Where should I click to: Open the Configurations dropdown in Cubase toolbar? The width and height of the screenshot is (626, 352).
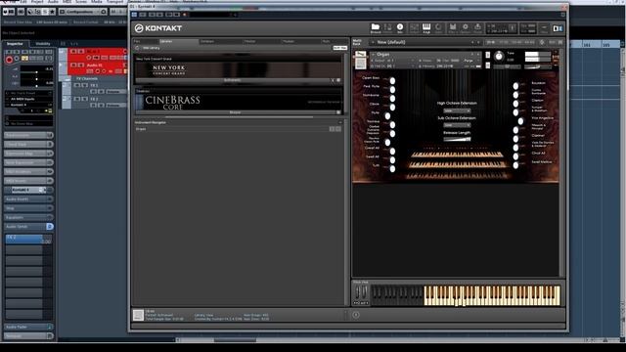82,12
